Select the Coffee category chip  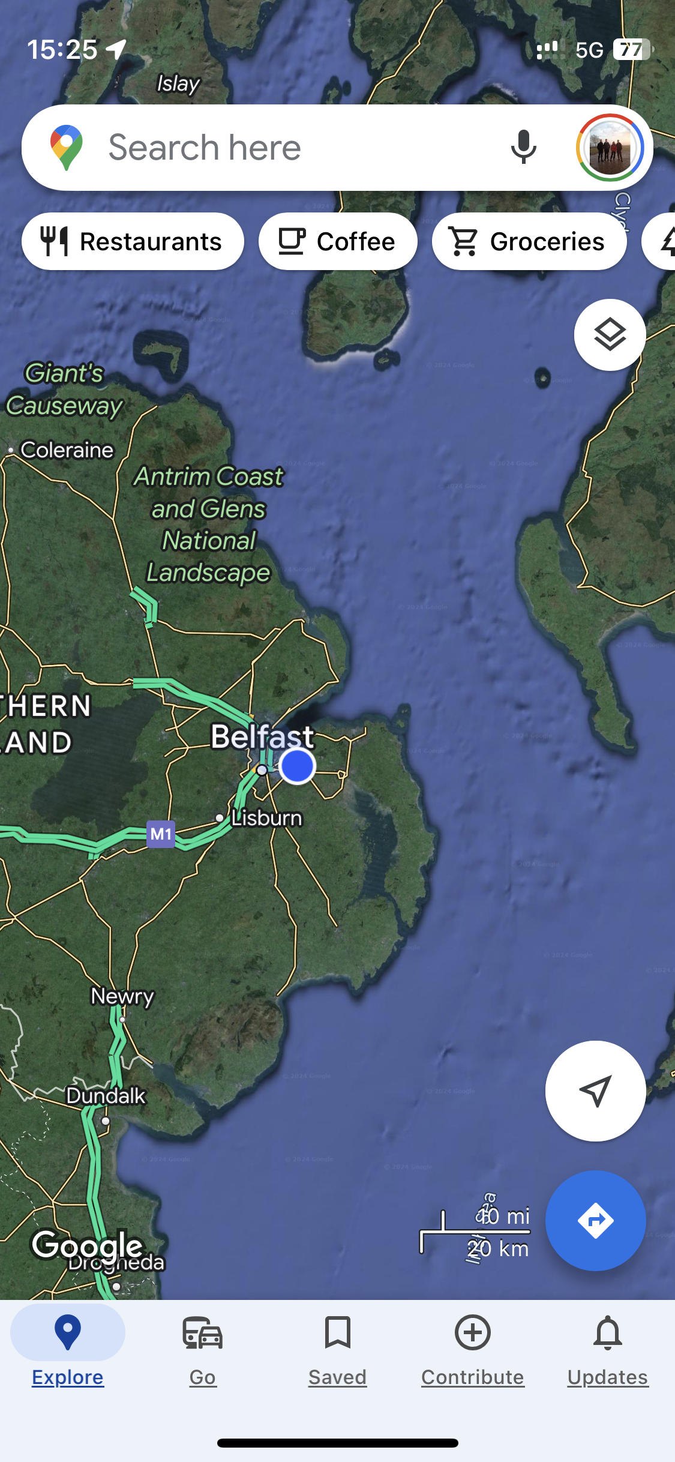338,241
